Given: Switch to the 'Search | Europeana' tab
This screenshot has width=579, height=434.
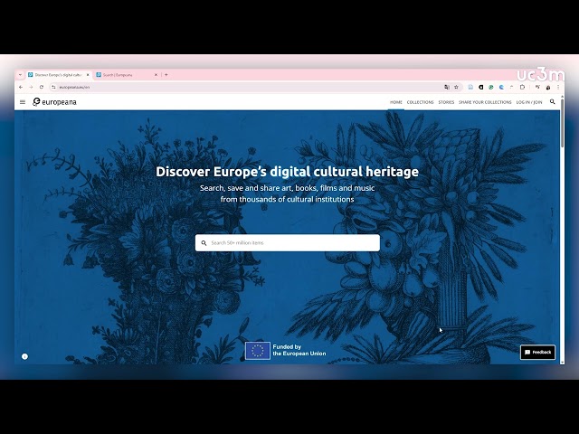Looking at the screenshot, I should 127,75.
